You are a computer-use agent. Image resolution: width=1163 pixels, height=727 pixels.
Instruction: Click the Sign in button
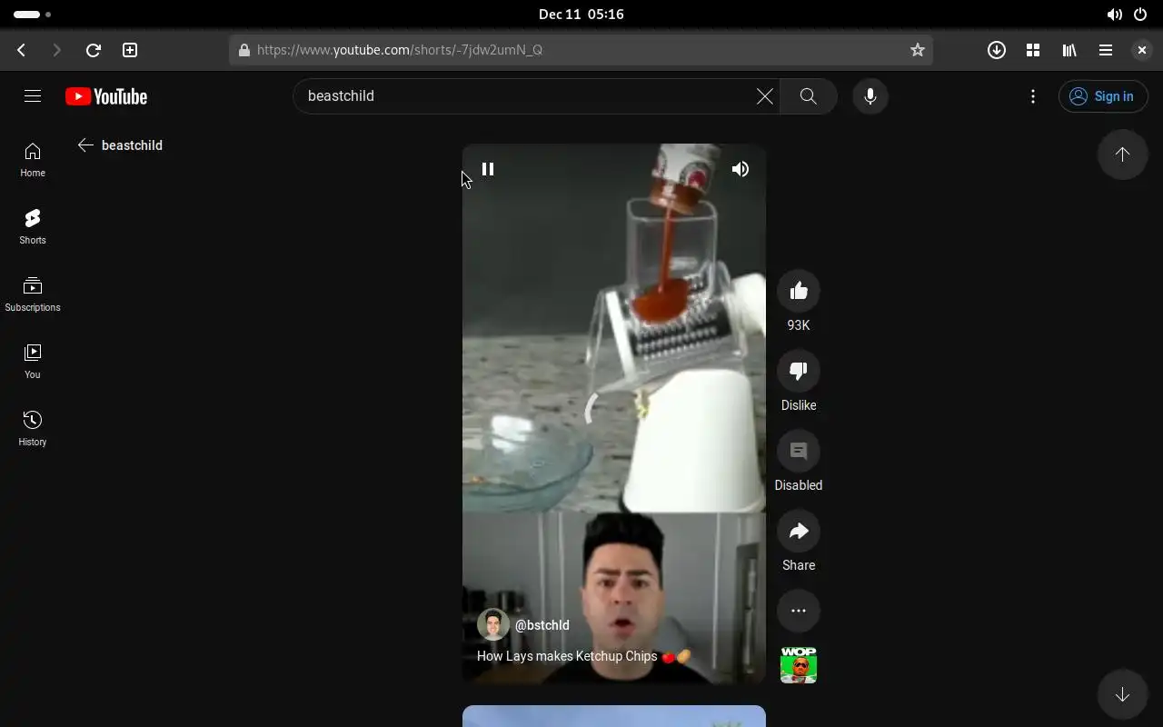pos(1103,96)
